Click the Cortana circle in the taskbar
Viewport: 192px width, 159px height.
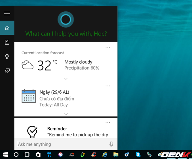pos(16,154)
